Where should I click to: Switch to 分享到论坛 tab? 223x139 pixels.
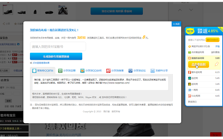pyautogui.click(x=137, y=71)
